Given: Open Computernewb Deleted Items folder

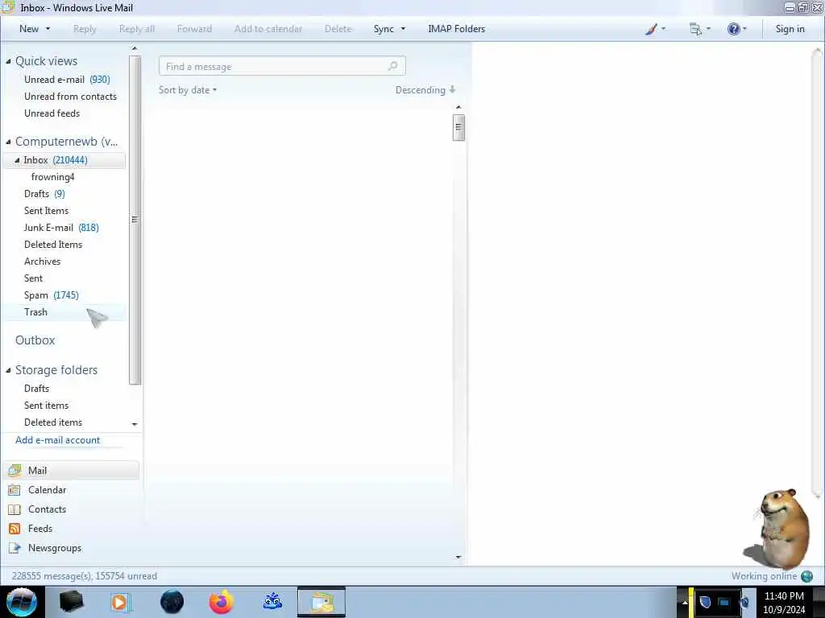Looking at the screenshot, I should click(x=53, y=245).
